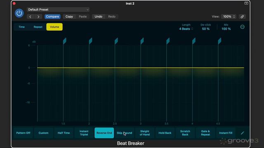Click the window expand icon top right
Screen dimensions: 264x148
(x=246, y=3)
